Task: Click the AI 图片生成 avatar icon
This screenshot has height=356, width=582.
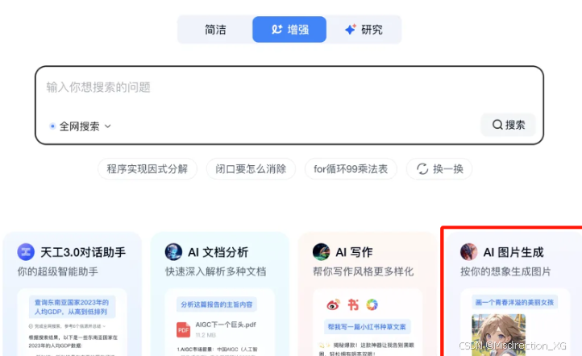Action: click(x=469, y=252)
